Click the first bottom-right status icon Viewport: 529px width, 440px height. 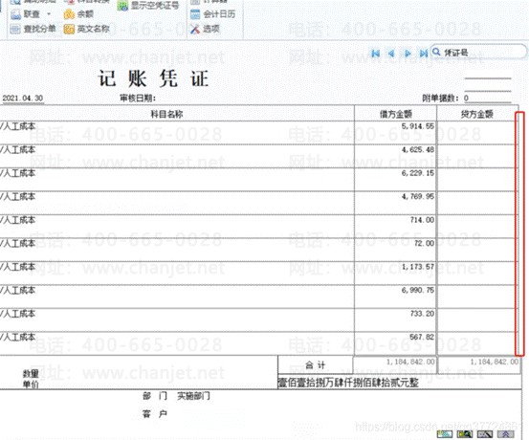click(445, 434)
